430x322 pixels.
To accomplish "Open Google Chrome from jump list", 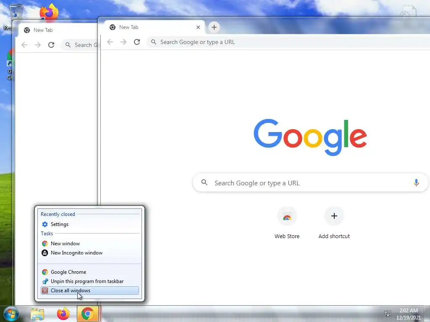I will coord(90,272).
